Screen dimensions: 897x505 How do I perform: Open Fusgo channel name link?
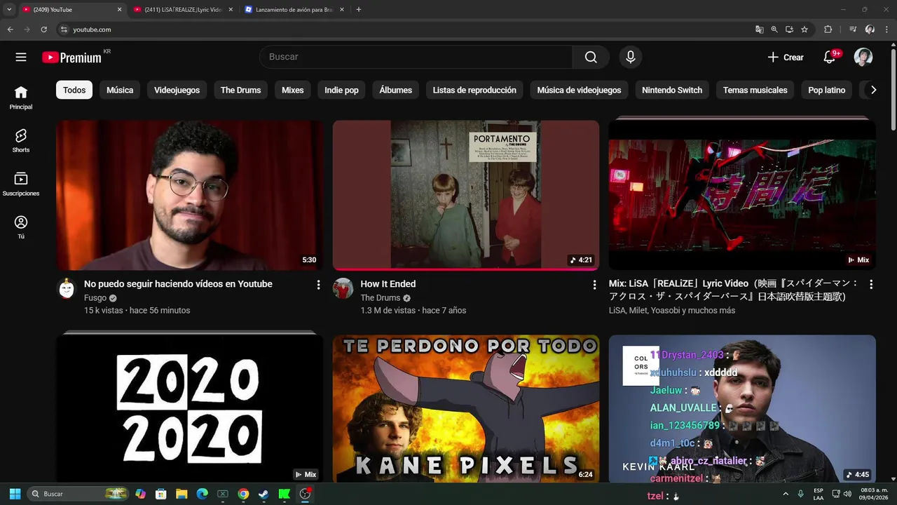click(95, 298)
